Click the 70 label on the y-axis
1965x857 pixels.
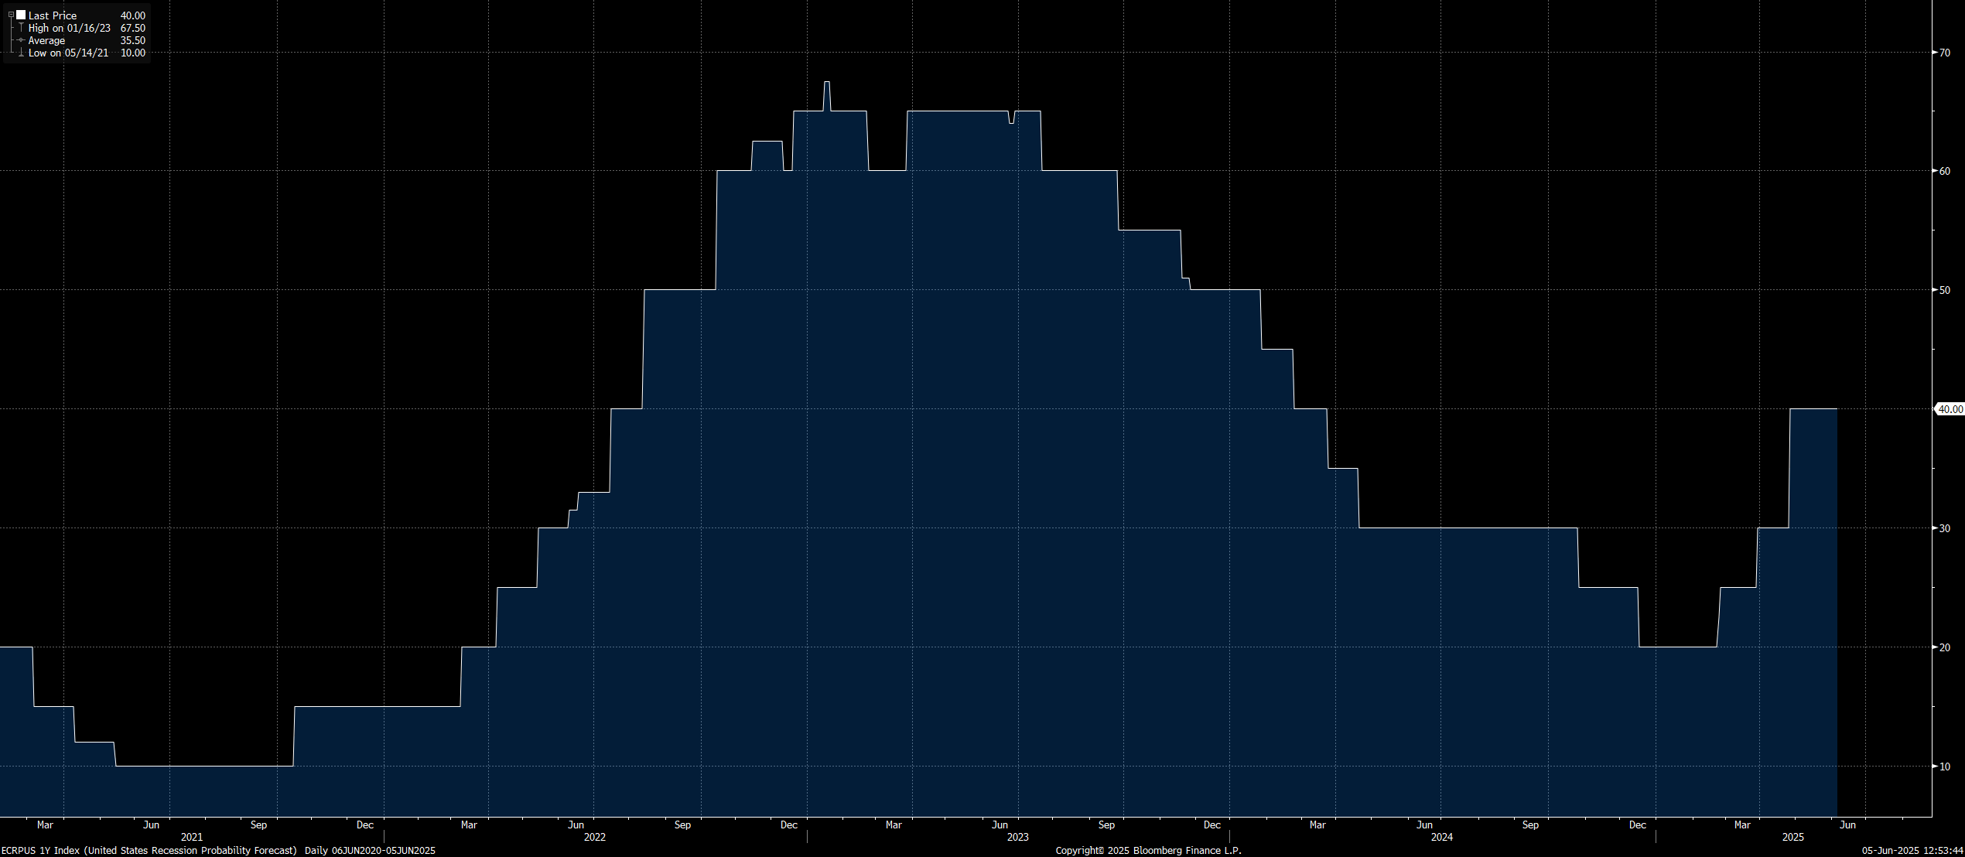click(1944, 53)
